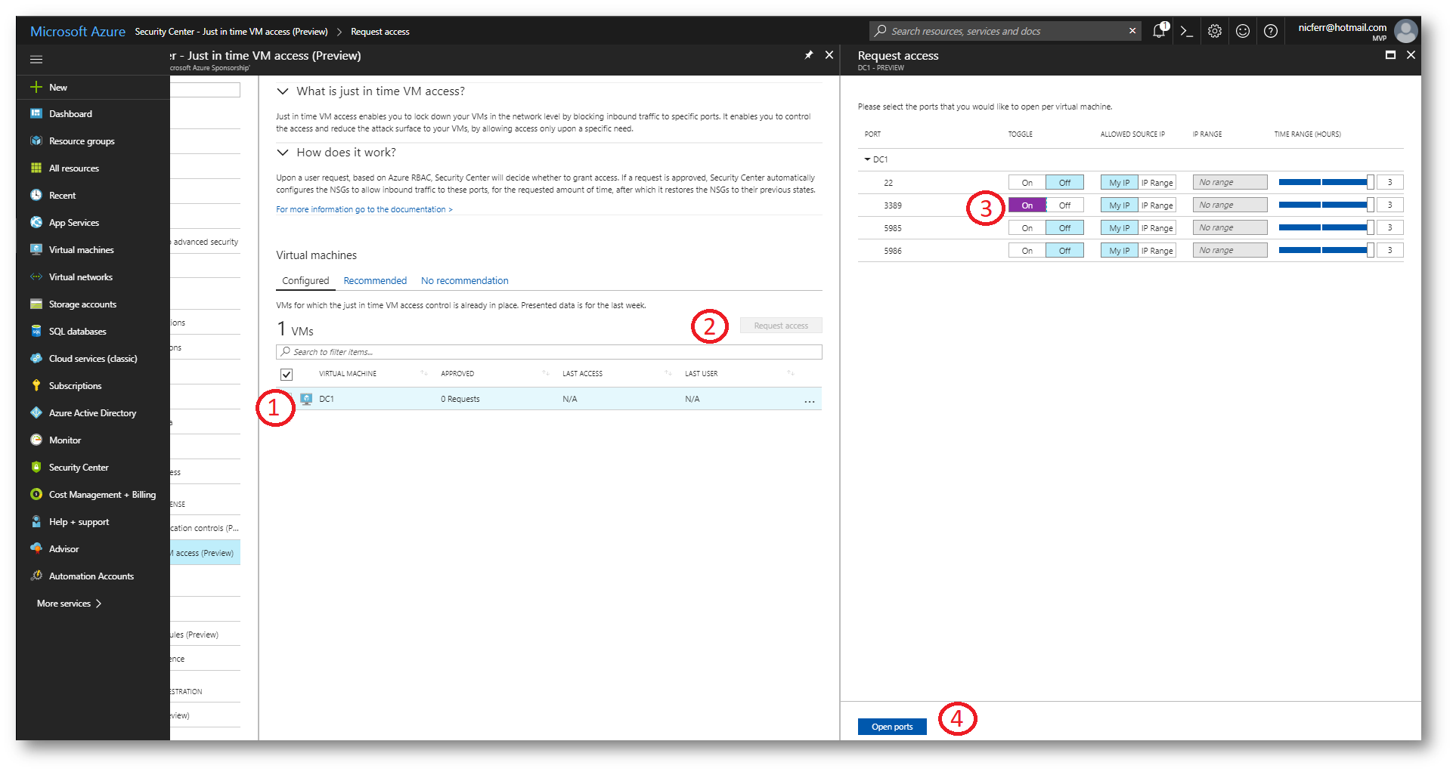Pin the Just in time blade
1453x772 pixels.
coord(809,55)
